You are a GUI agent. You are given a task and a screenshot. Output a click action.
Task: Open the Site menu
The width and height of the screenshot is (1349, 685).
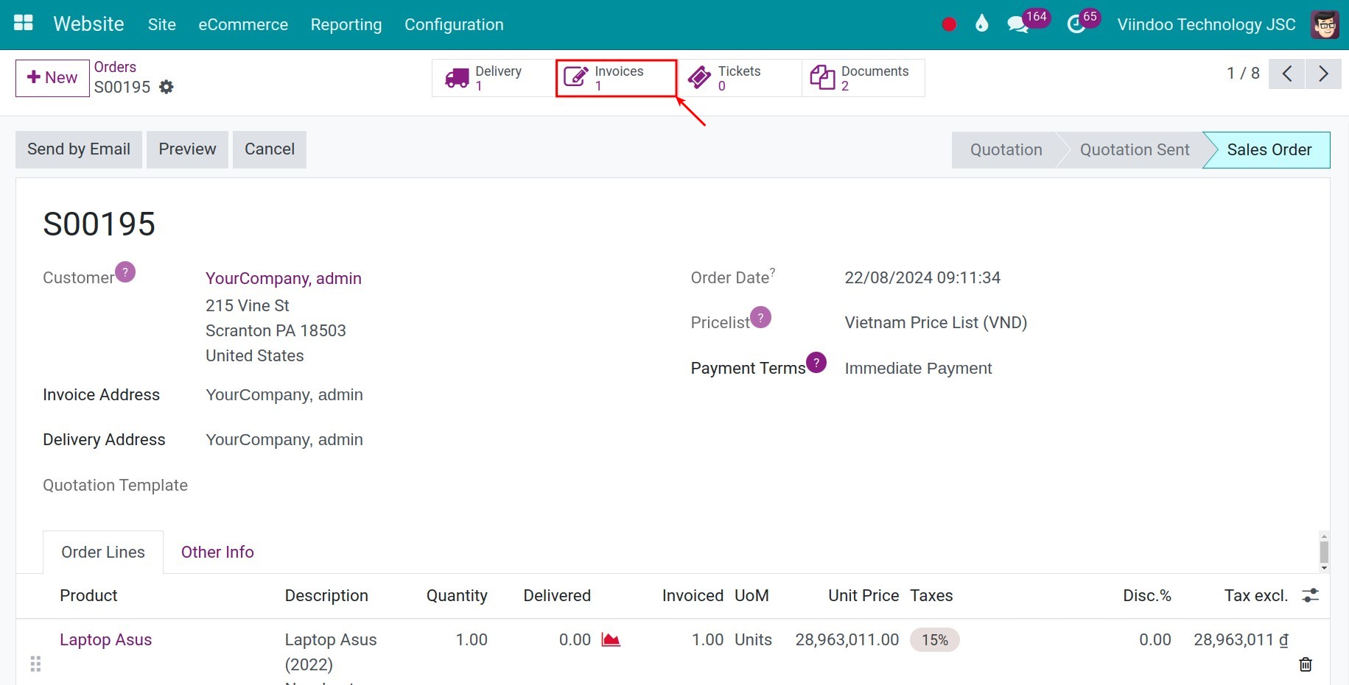click(161, 24)
